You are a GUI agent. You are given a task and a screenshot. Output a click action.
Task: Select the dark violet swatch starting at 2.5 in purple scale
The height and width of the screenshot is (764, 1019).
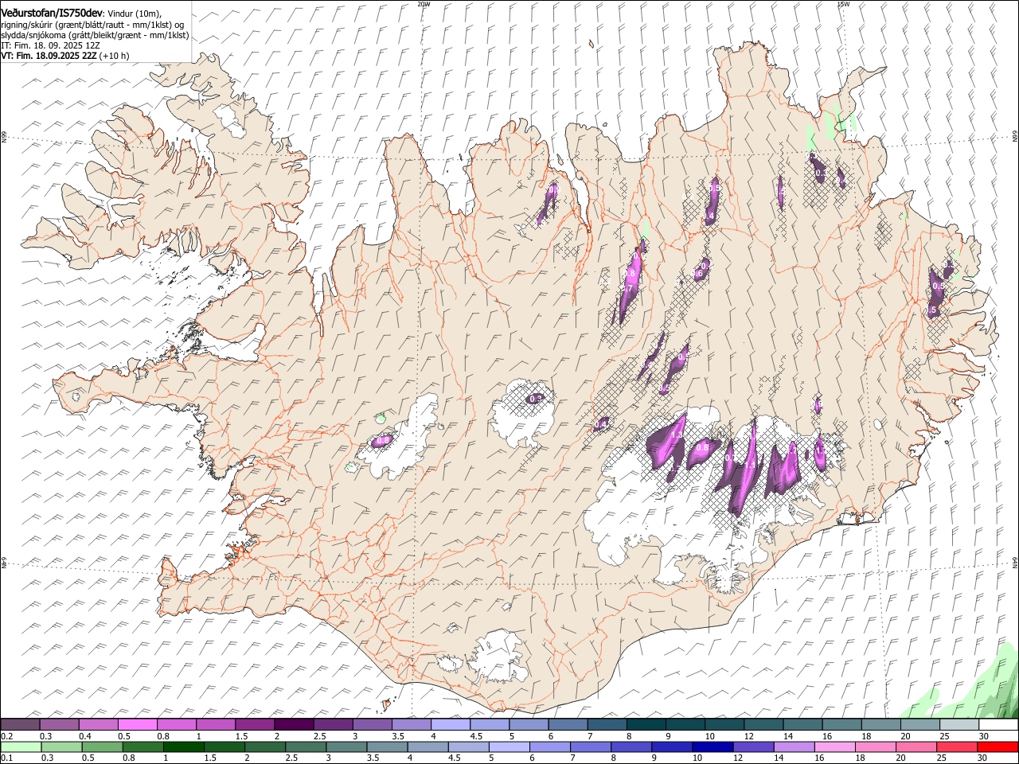[x=333, y=724]
